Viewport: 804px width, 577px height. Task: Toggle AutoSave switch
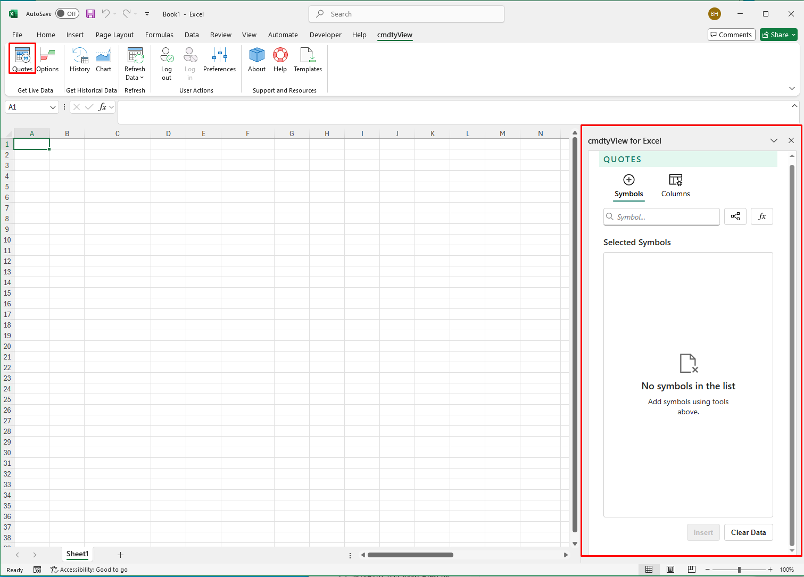[68, 14]
